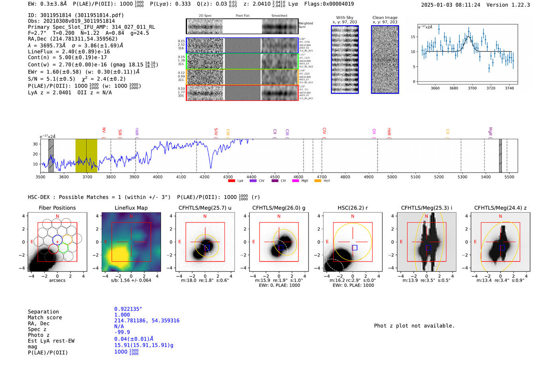Click the blue square marker in HSC r image
The image size is (558, 380).
point(355,248)
